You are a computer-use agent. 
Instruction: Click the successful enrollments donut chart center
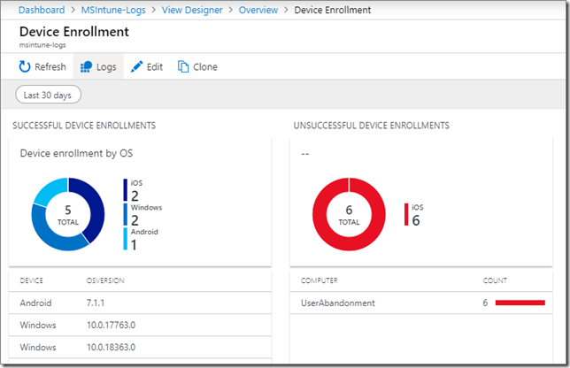(68, 214)
